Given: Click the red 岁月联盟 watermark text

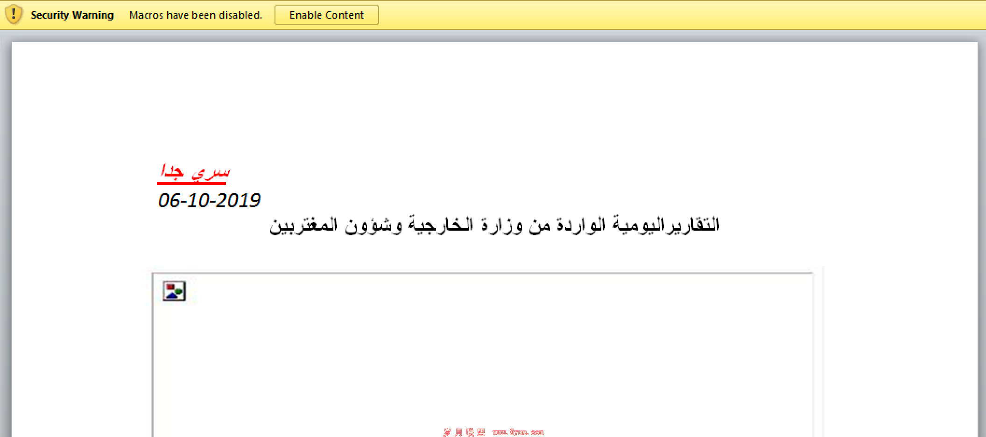Looking at the screenshot, I should 465,432.
